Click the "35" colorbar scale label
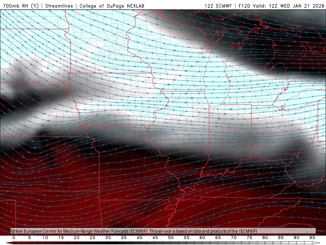 124,238
